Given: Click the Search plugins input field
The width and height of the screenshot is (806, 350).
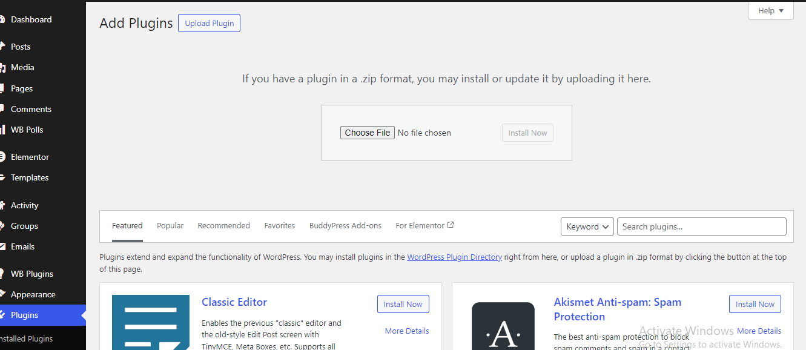Looking at the screenshot, I should (x=701, y=226).
